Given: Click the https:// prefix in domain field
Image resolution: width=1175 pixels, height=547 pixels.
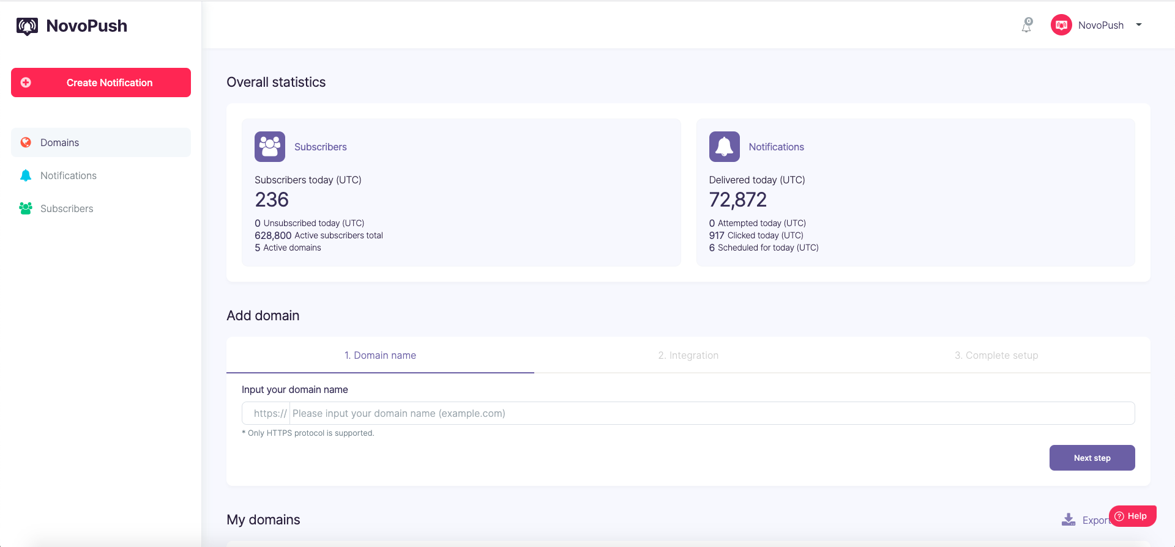Looking at the screenshot, I should [x=270, y=413].
